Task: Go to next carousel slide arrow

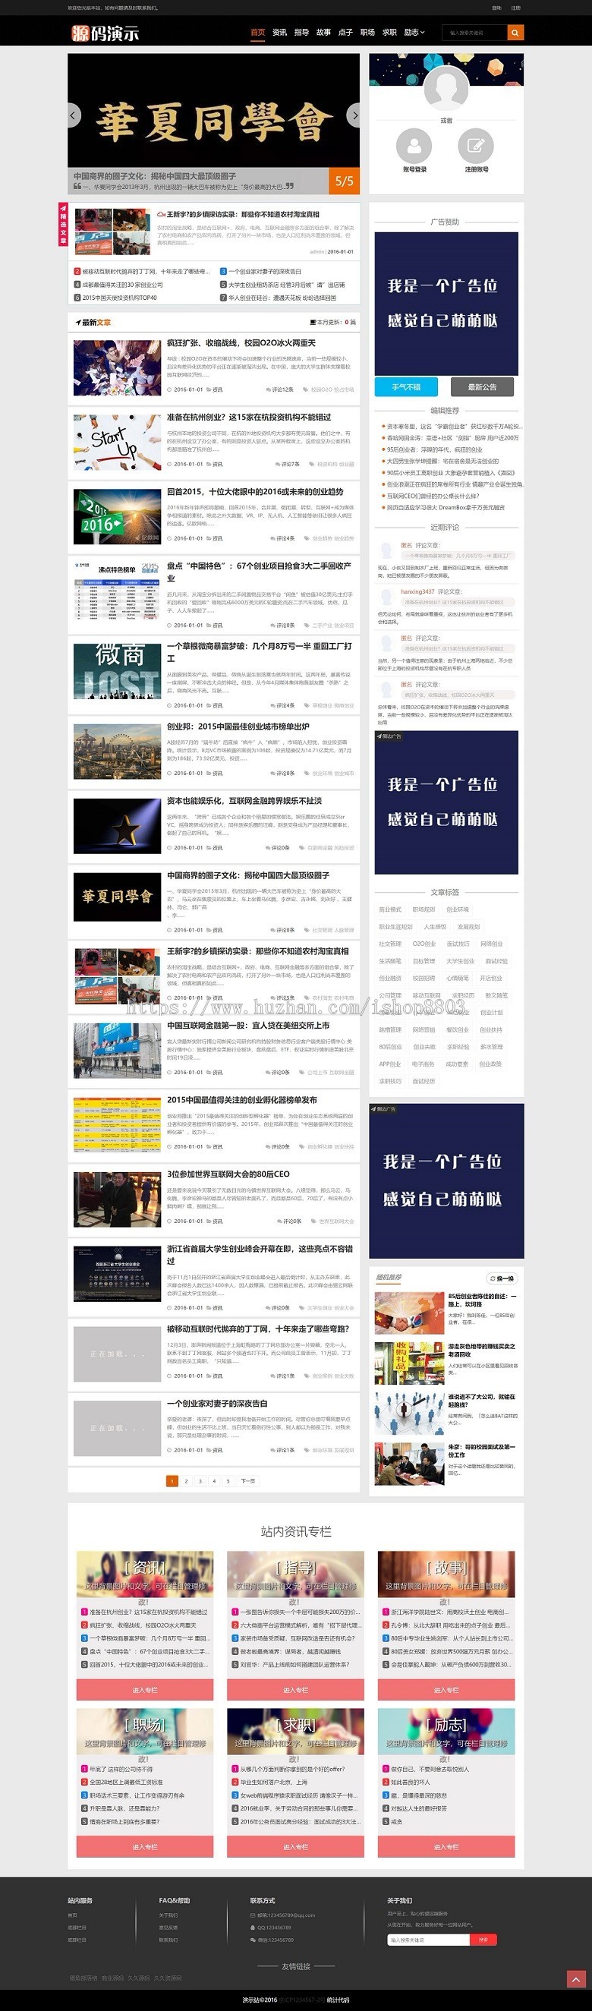Action: coord(354,115)
